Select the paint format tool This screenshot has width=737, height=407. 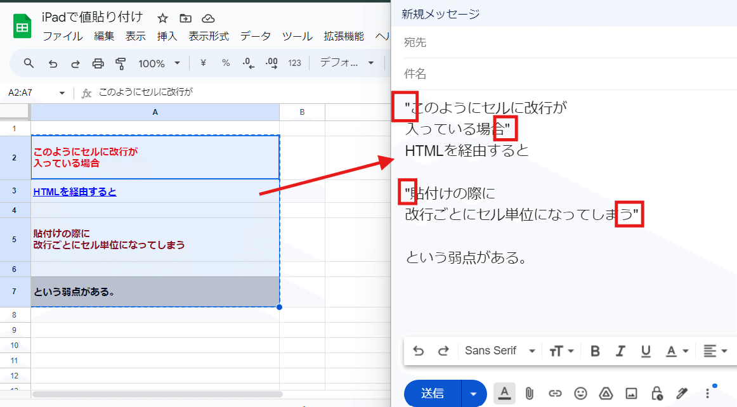click(x=121, y=63)
